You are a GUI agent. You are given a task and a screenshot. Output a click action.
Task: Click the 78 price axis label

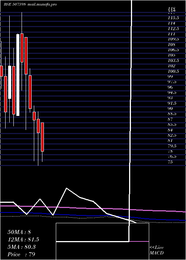170,151
